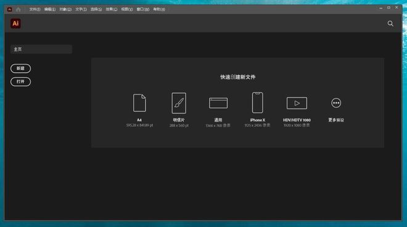Maximize the Illustrator window
The image size is (407, 227).
(x=388, y=8)
